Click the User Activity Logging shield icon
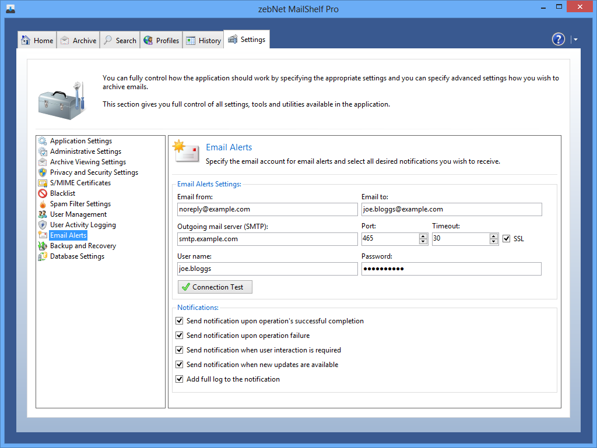 point(43,225)
